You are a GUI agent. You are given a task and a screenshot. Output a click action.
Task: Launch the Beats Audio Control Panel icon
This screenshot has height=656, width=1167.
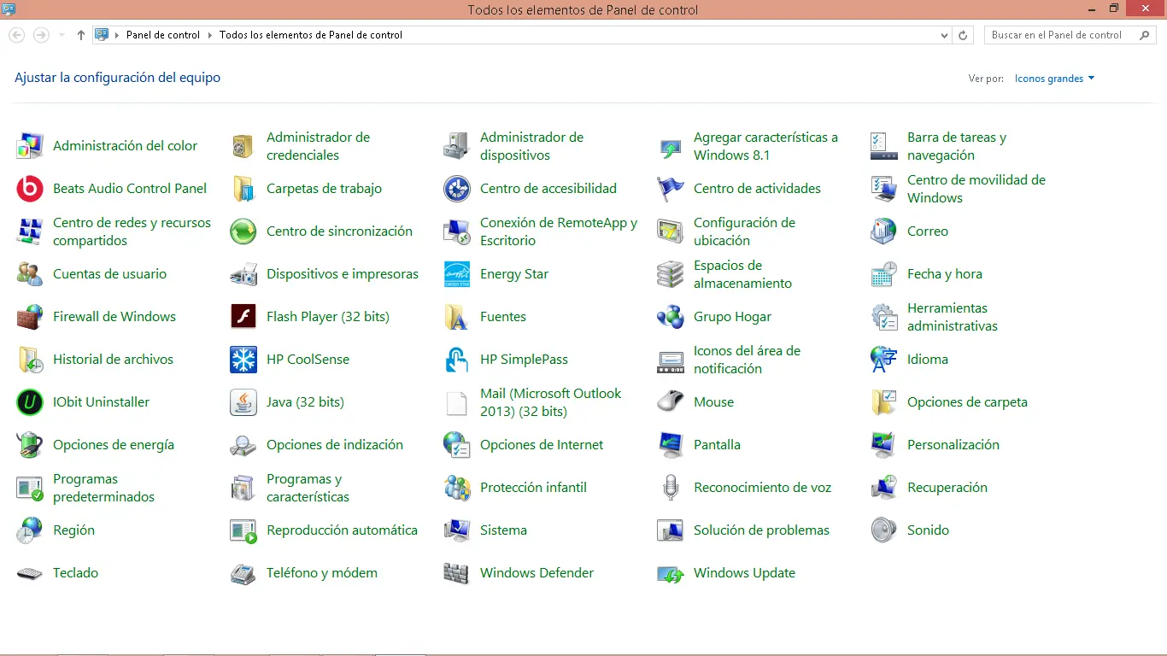[30, 189]
